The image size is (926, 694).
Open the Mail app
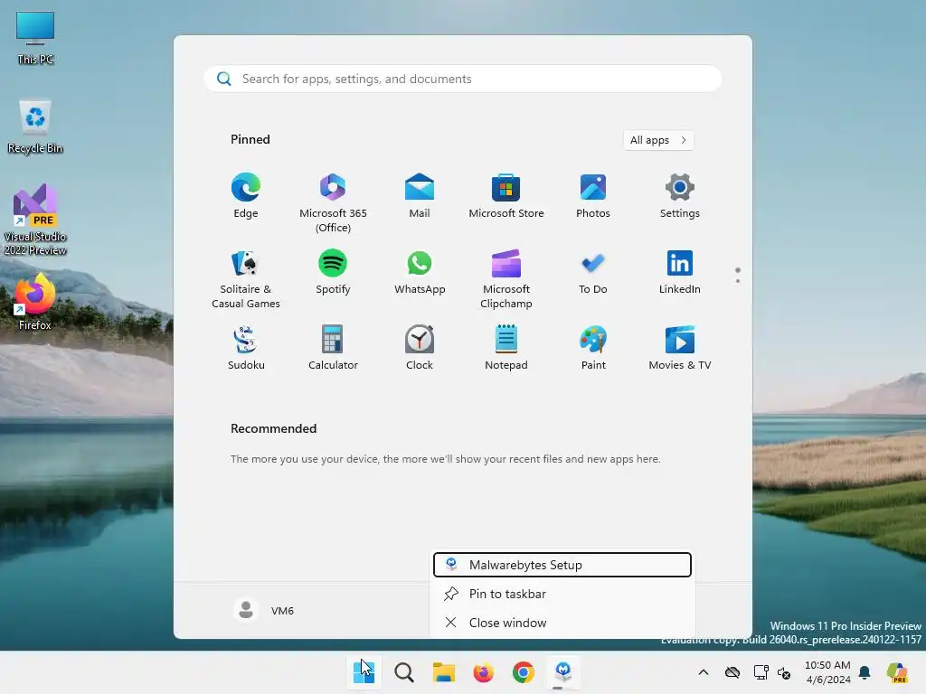(x=420, y=196)
